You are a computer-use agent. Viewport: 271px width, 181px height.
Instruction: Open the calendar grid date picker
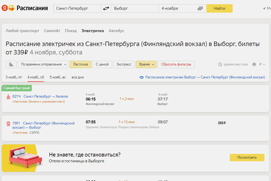[x=200, y=8]
